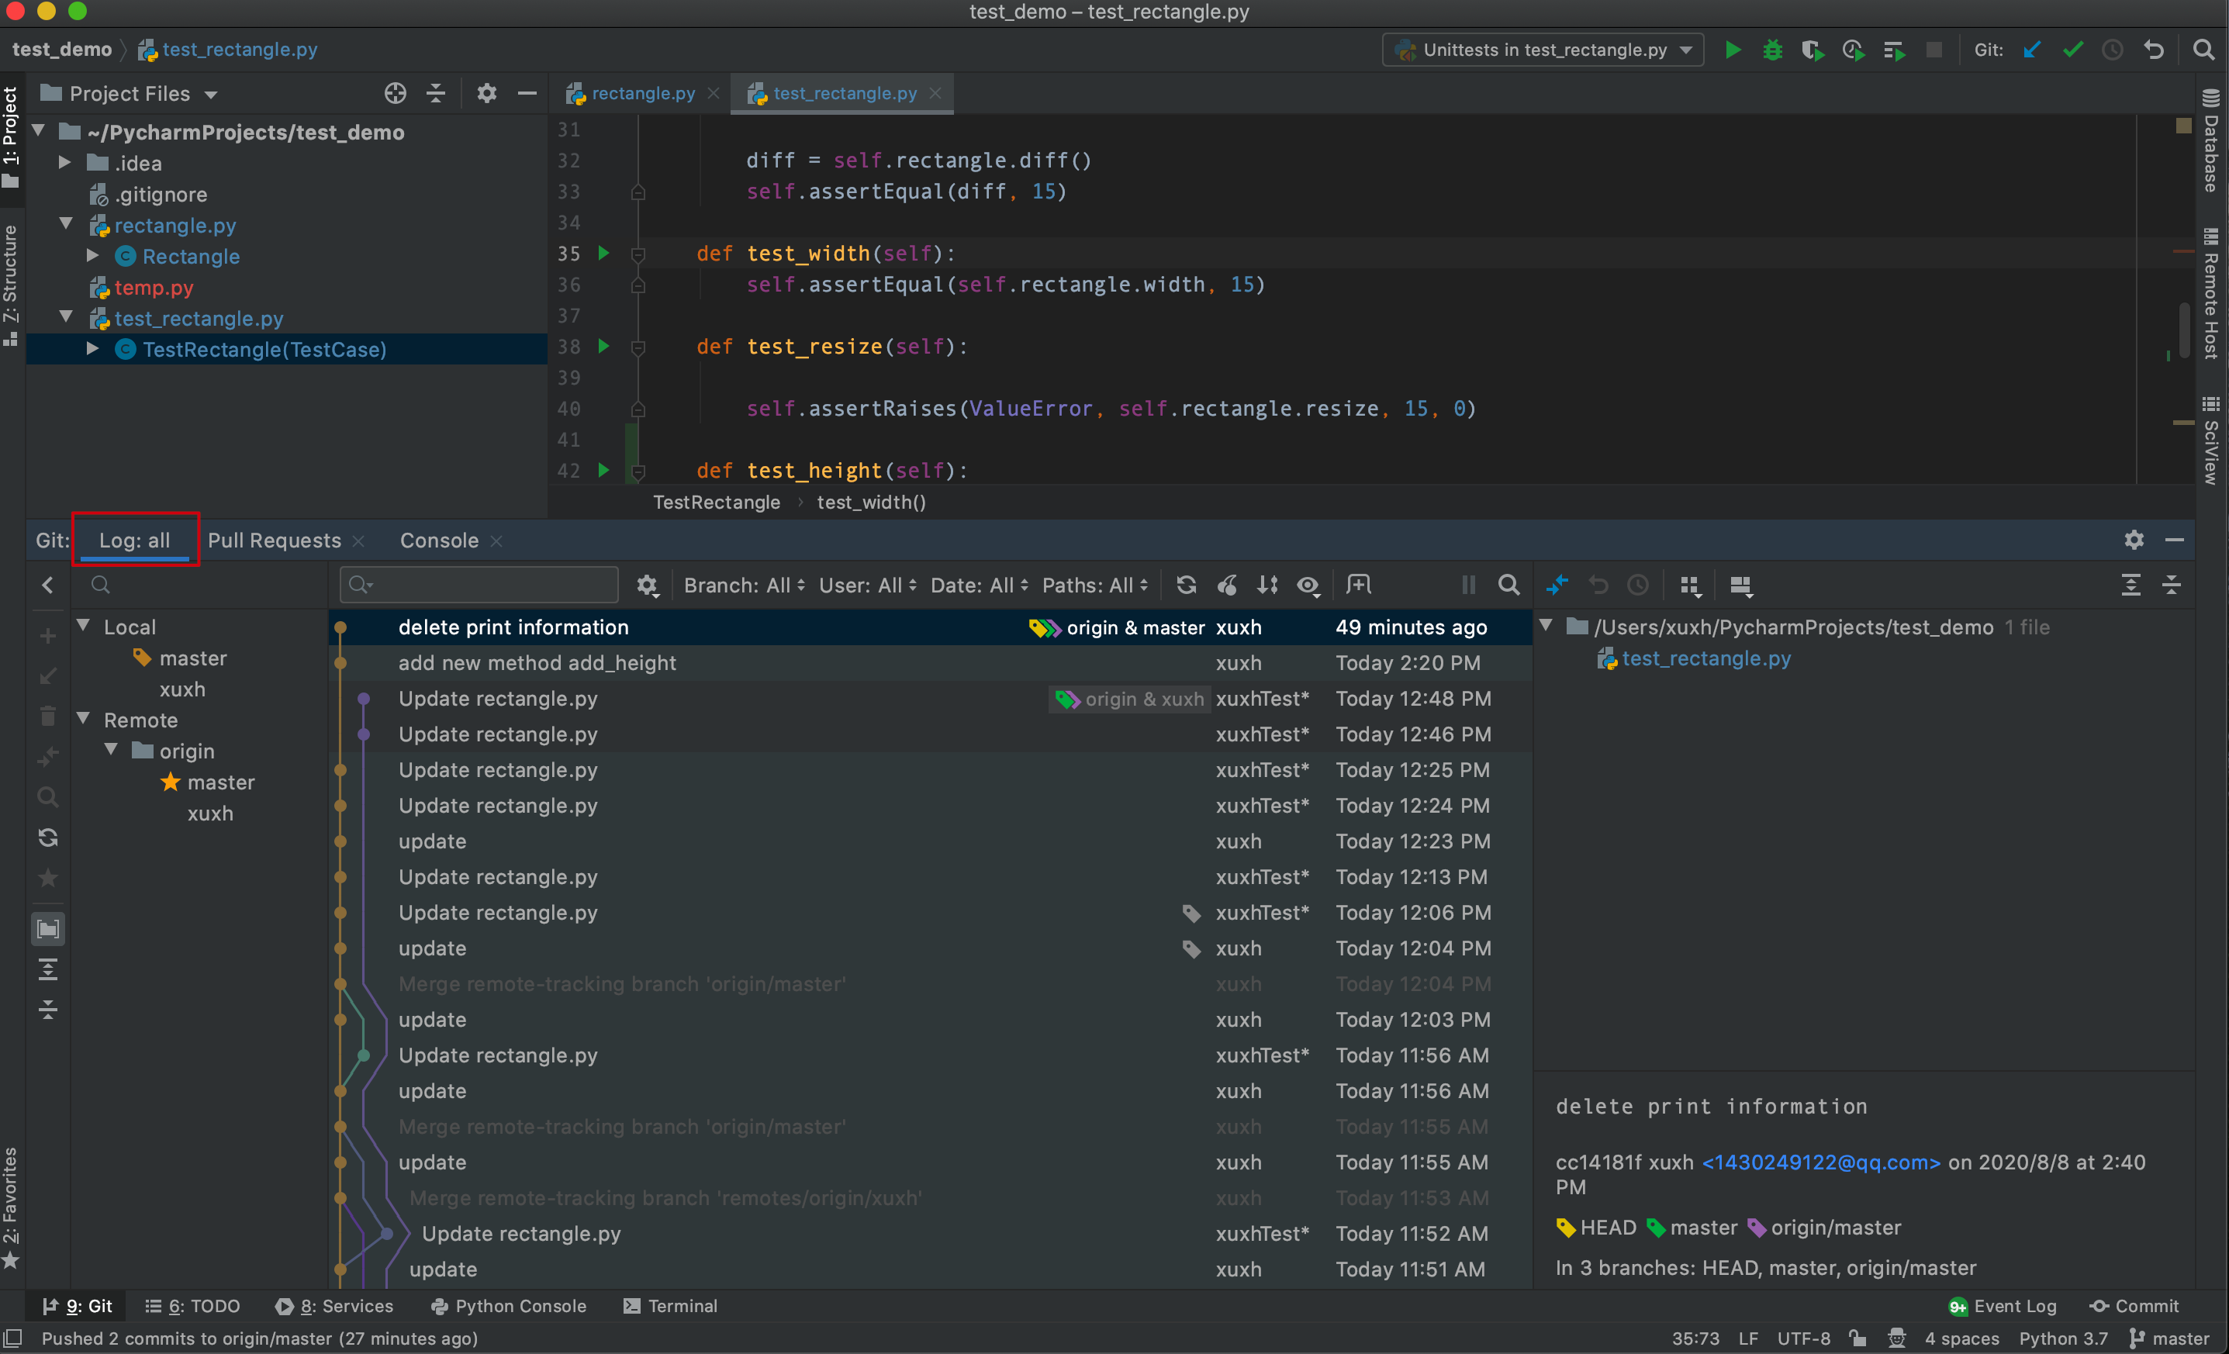Toggle the branches group-by-directory icon in sidebar
Screen dimensions: 2229x1354
pyautogui.click(x=48, y=929)
